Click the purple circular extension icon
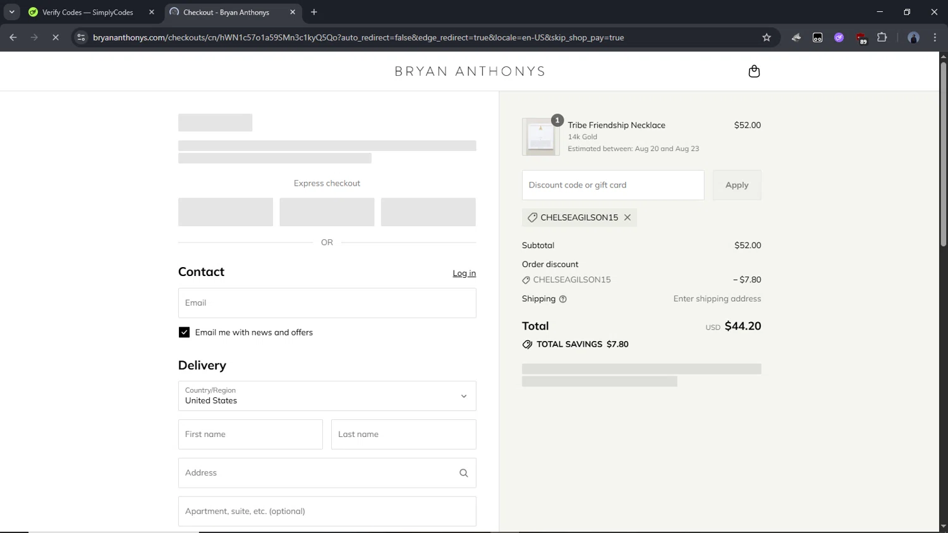The height and width of the screenshot is (533, 948). tap(839, 37)
